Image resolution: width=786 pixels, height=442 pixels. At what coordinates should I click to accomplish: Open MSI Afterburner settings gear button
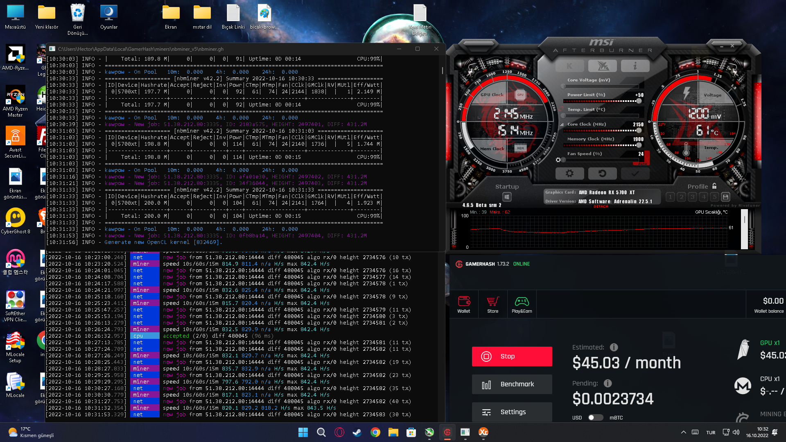569,174
